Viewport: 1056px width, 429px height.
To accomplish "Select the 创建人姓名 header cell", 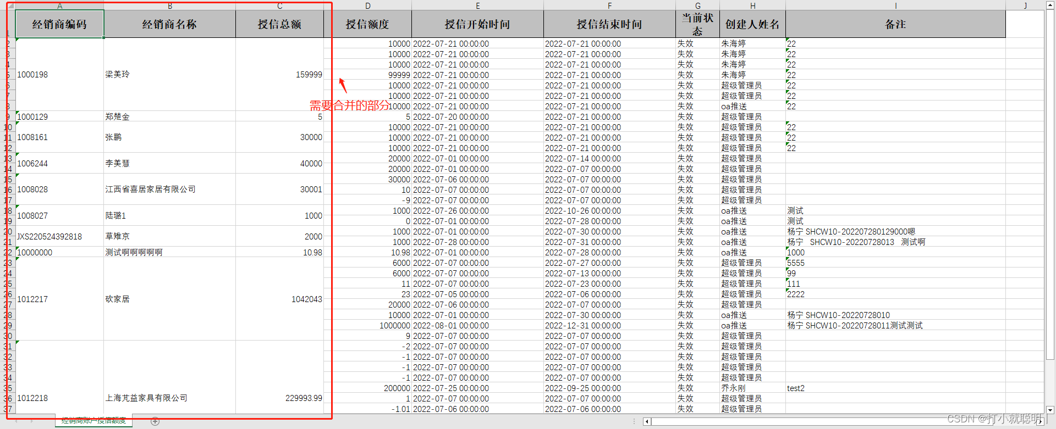I will [x=752, y=24].
